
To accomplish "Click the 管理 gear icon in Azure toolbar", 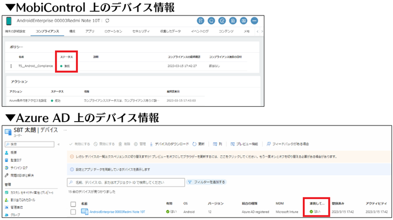I will [136, 144].
